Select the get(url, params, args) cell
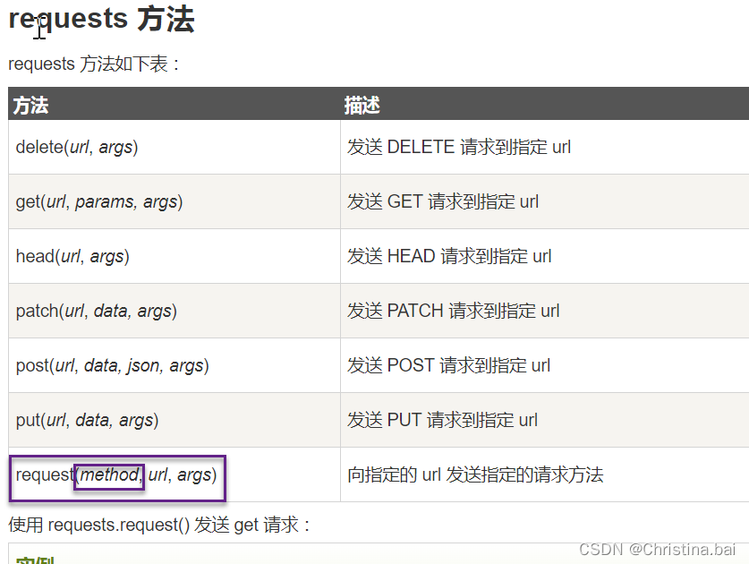Viewport: 749px width, 564px height. coord(174,201)
